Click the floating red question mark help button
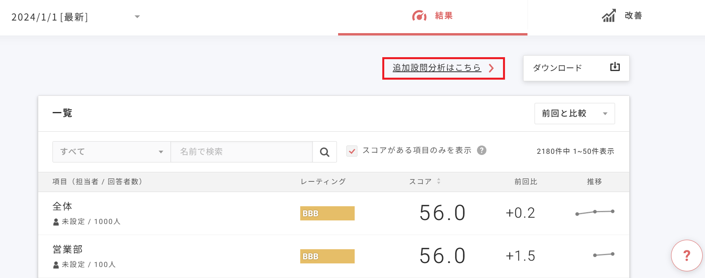Screen dimensions: 705x278 [x=686, y=256]
